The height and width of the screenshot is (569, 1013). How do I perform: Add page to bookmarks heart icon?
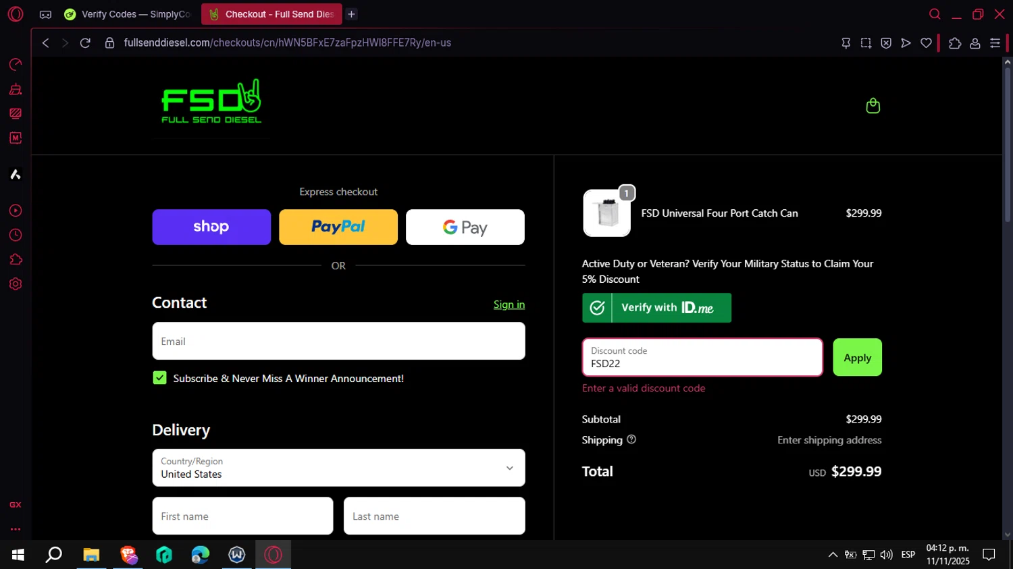pos(926,43)
